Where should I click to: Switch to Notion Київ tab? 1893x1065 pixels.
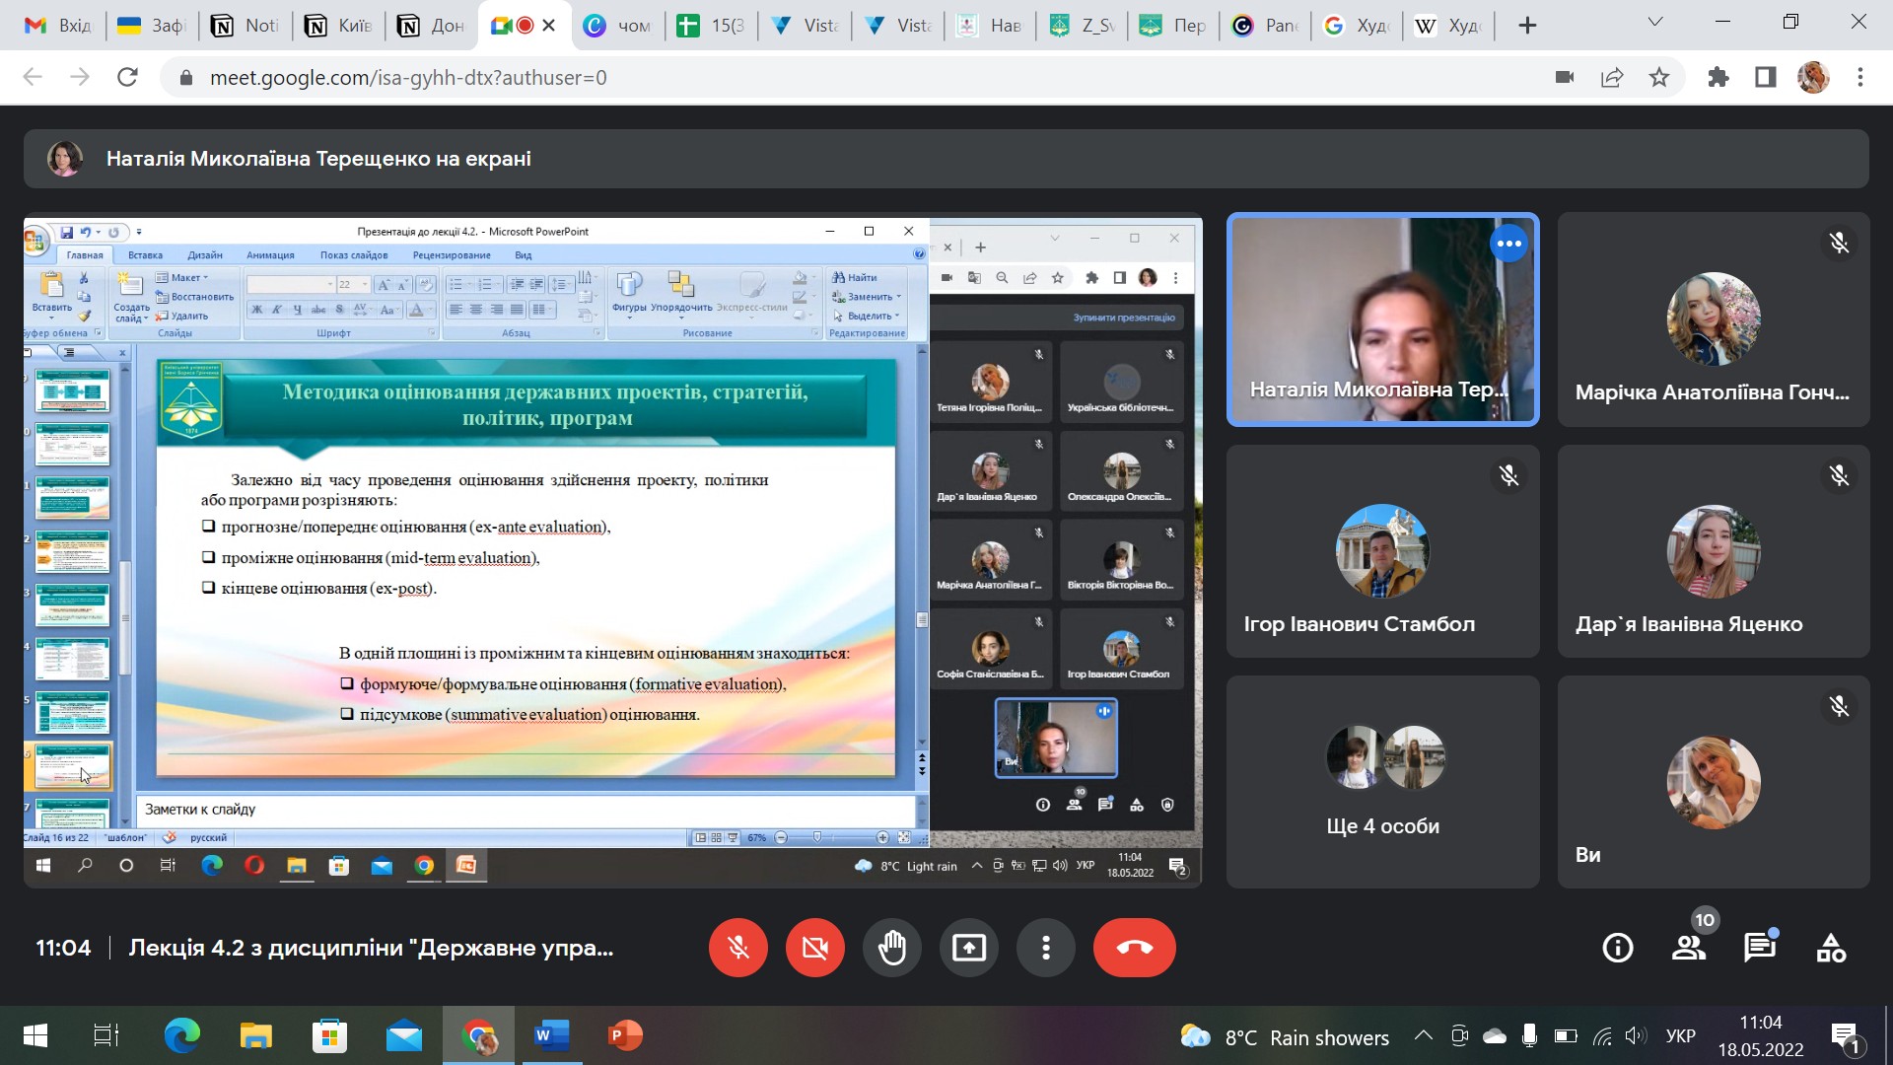click(340, 26)
